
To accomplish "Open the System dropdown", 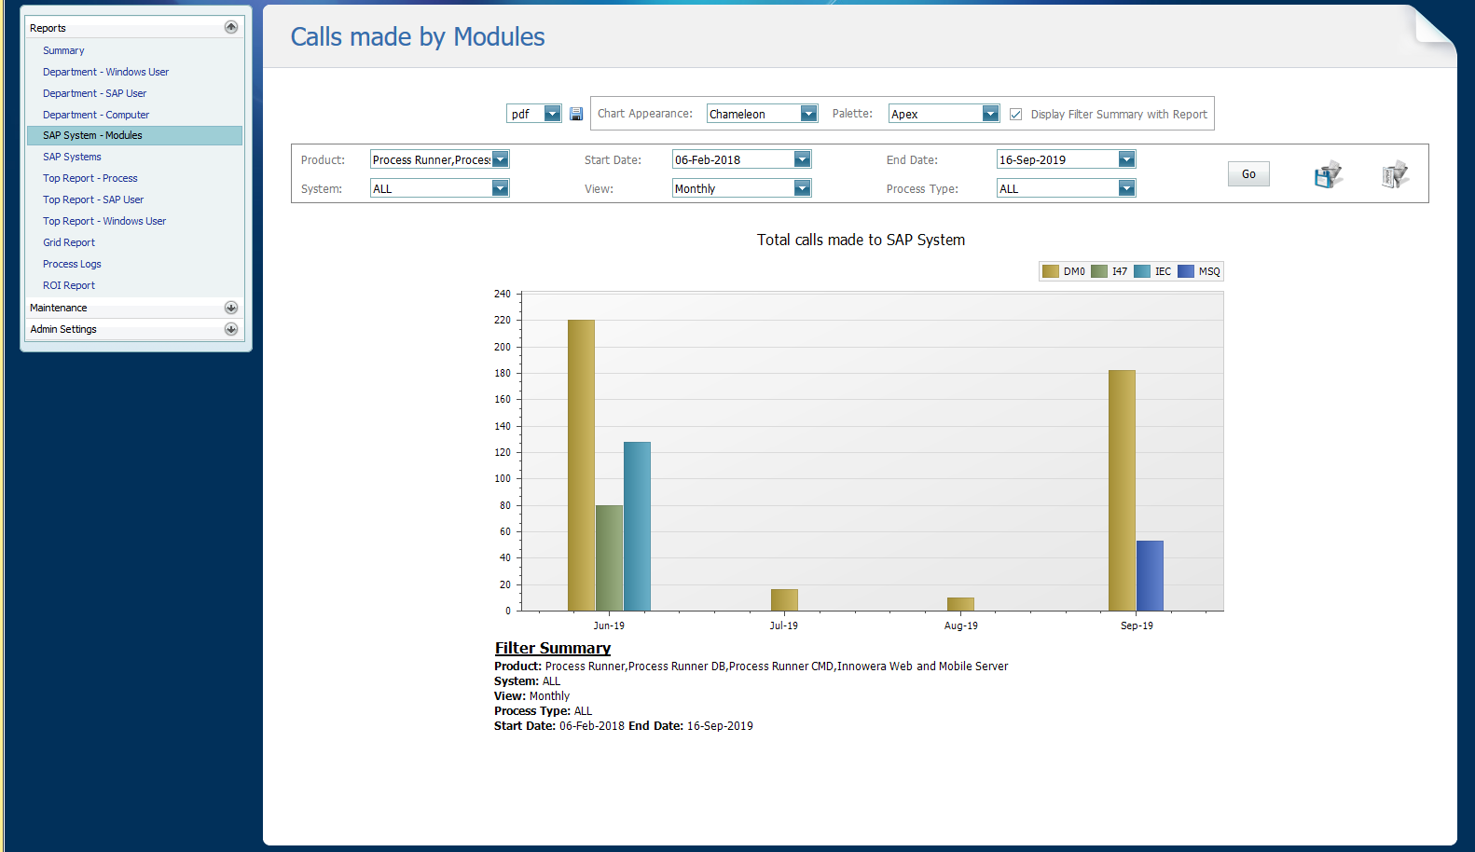I will tap(500, 188).
